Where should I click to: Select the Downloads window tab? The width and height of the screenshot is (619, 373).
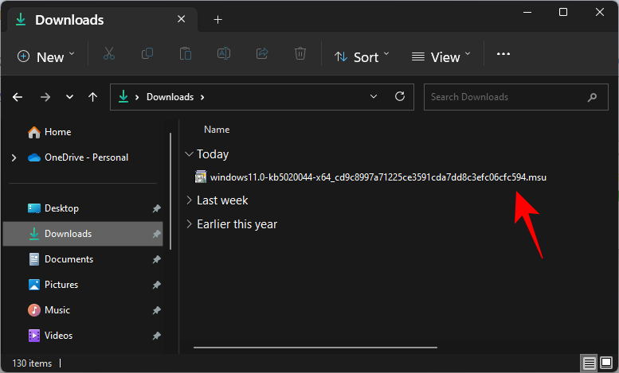102,20
